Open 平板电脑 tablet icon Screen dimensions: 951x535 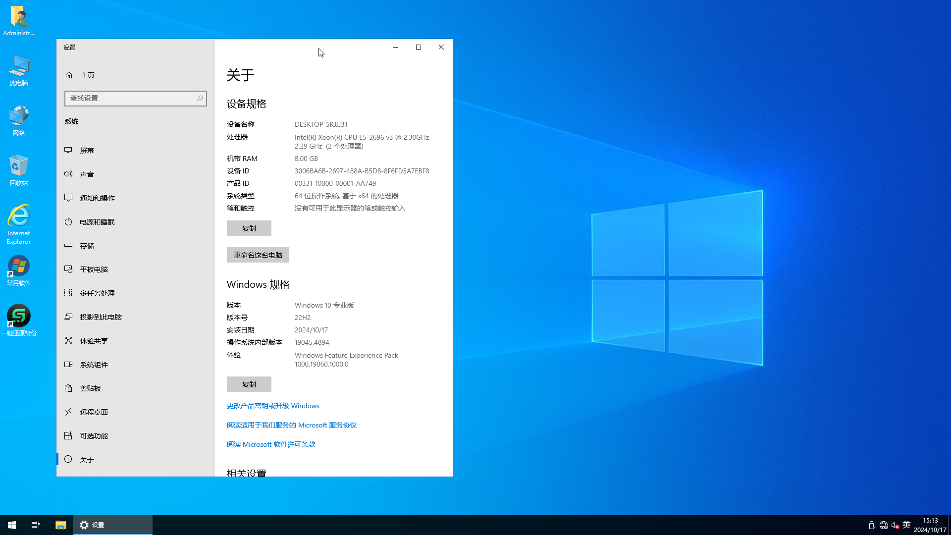tap(68, 269)
